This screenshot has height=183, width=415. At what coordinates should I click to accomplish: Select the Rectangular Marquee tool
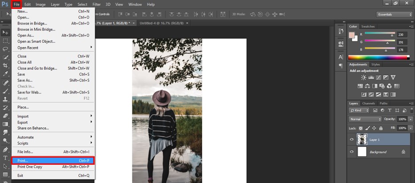coord(5,41)
